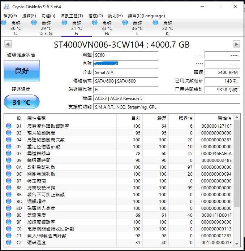Click the 9358 小時 power-on hours field
This screenshot has width=245, height=251.
coord(223,89)
